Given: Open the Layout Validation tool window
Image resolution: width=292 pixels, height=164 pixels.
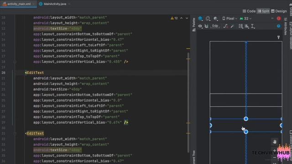Looking at the screenshot, I should click(x=290, y=36).
